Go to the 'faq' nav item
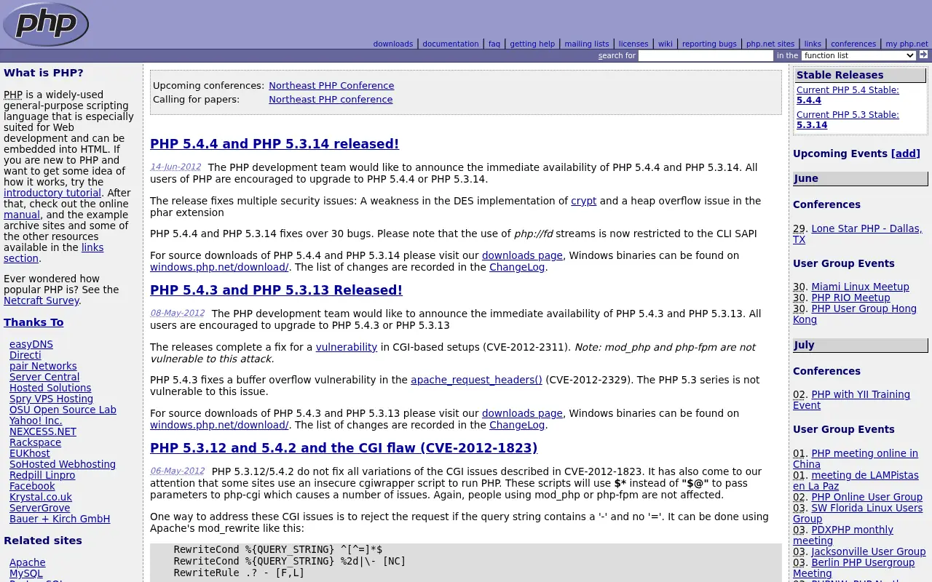 [x=494, y=44]
